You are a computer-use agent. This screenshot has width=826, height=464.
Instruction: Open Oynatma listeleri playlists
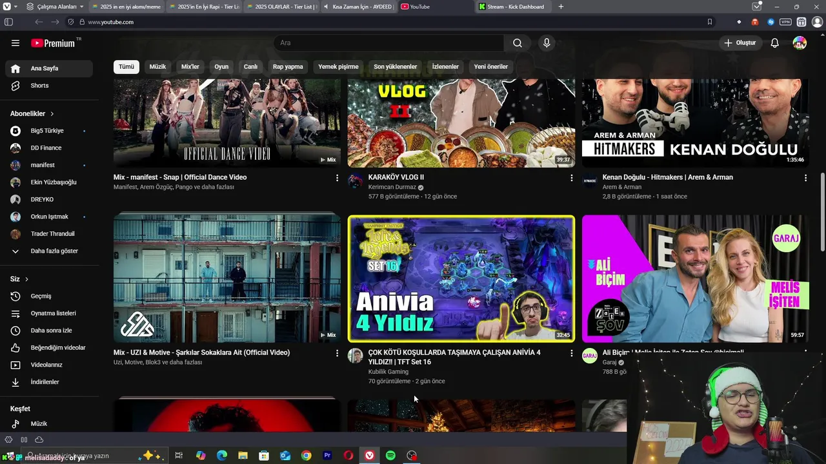[49, 313]
